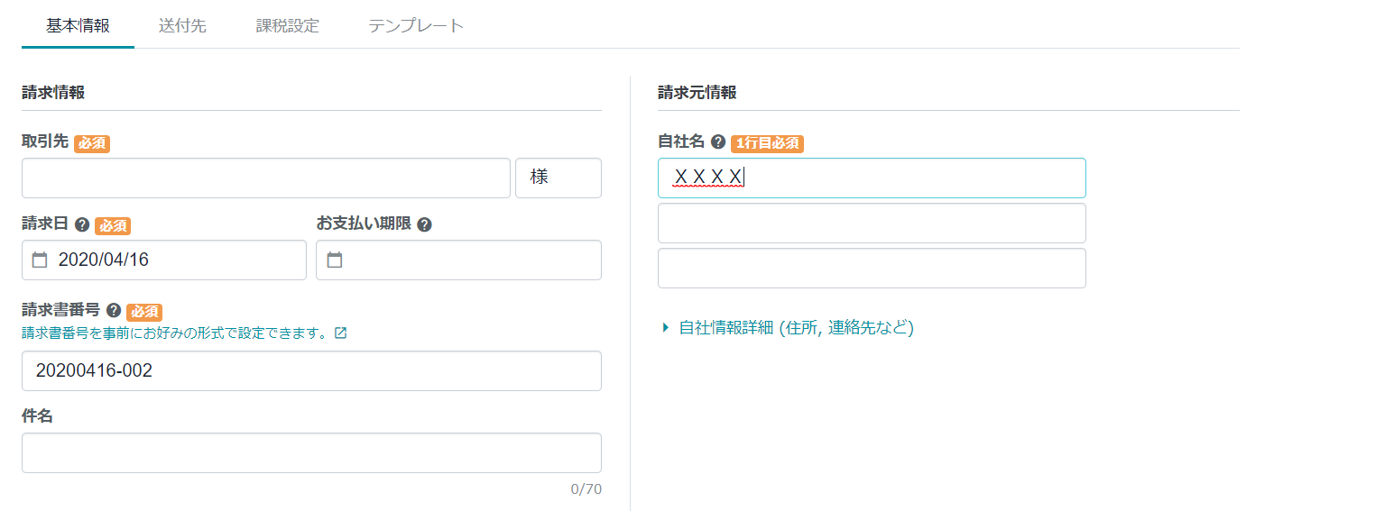Select the 基本情報 tab
Image resolution: width=1385 pixels, height=511 pixels.
pos(78,25)
